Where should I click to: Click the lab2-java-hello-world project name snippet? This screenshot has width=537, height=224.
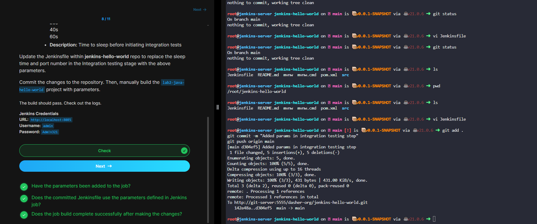(173, 83)
